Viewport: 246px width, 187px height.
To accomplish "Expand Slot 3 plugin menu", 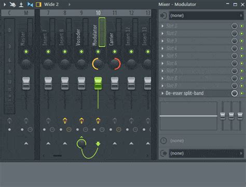I will pyautogui.click(x=162, y=41).
